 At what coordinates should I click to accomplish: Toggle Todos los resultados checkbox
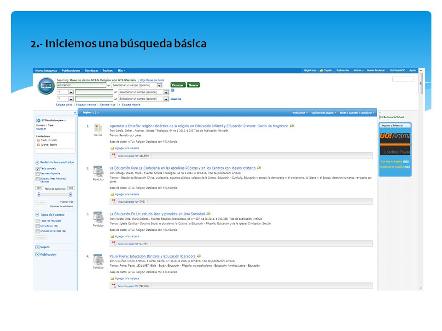tap(37, 221)
